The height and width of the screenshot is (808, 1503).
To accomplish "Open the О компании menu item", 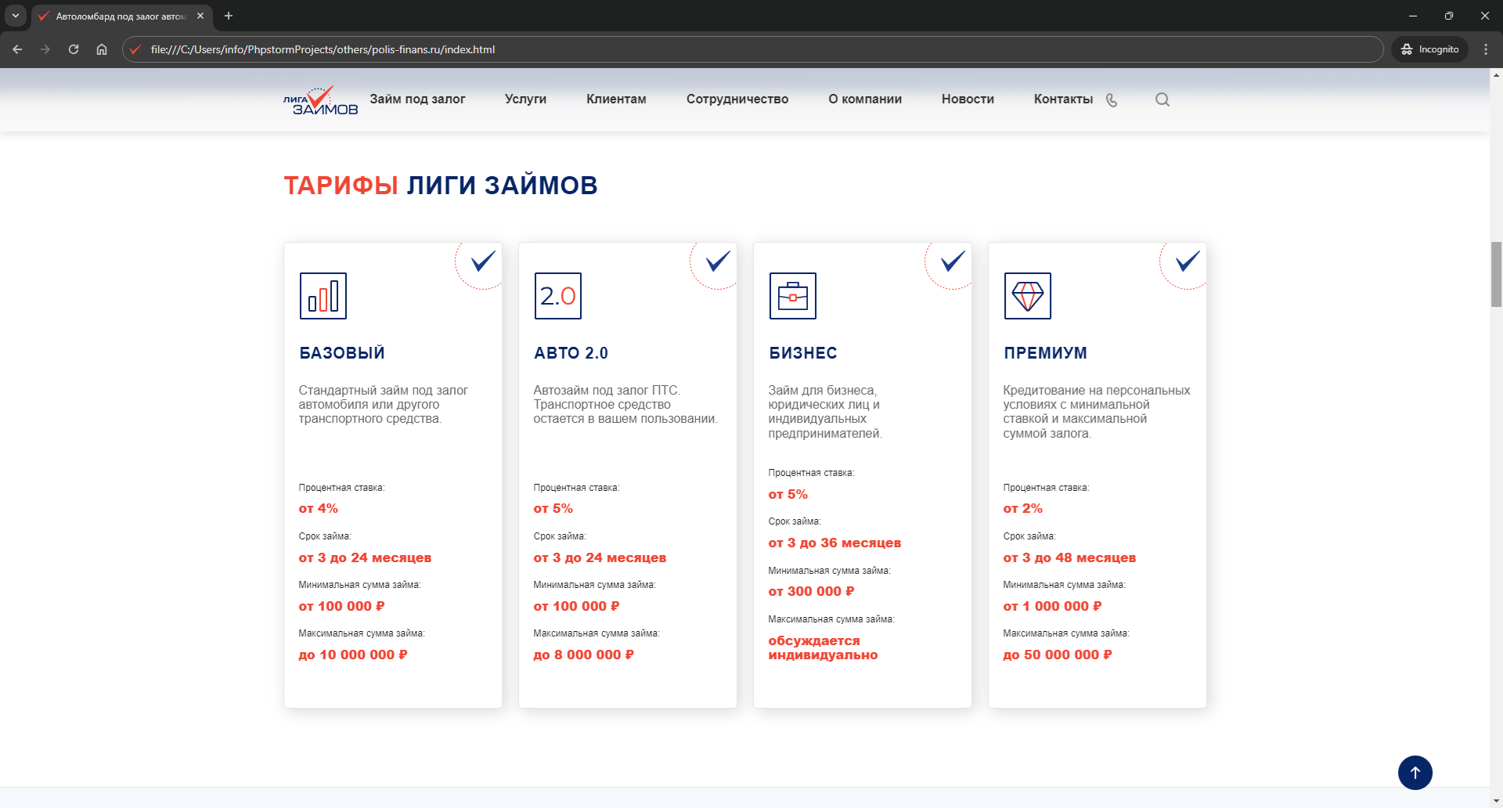I will click(865, 99).
